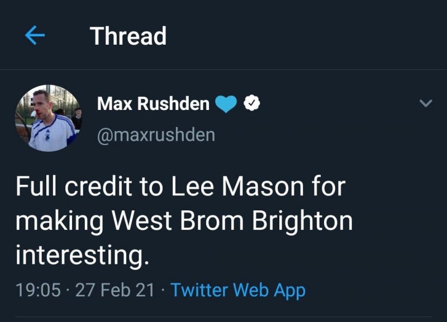Viewport: 447px width, 322px height.
Task: Open Max Rushden's profile picture
Action: click(x=47, y=118)
